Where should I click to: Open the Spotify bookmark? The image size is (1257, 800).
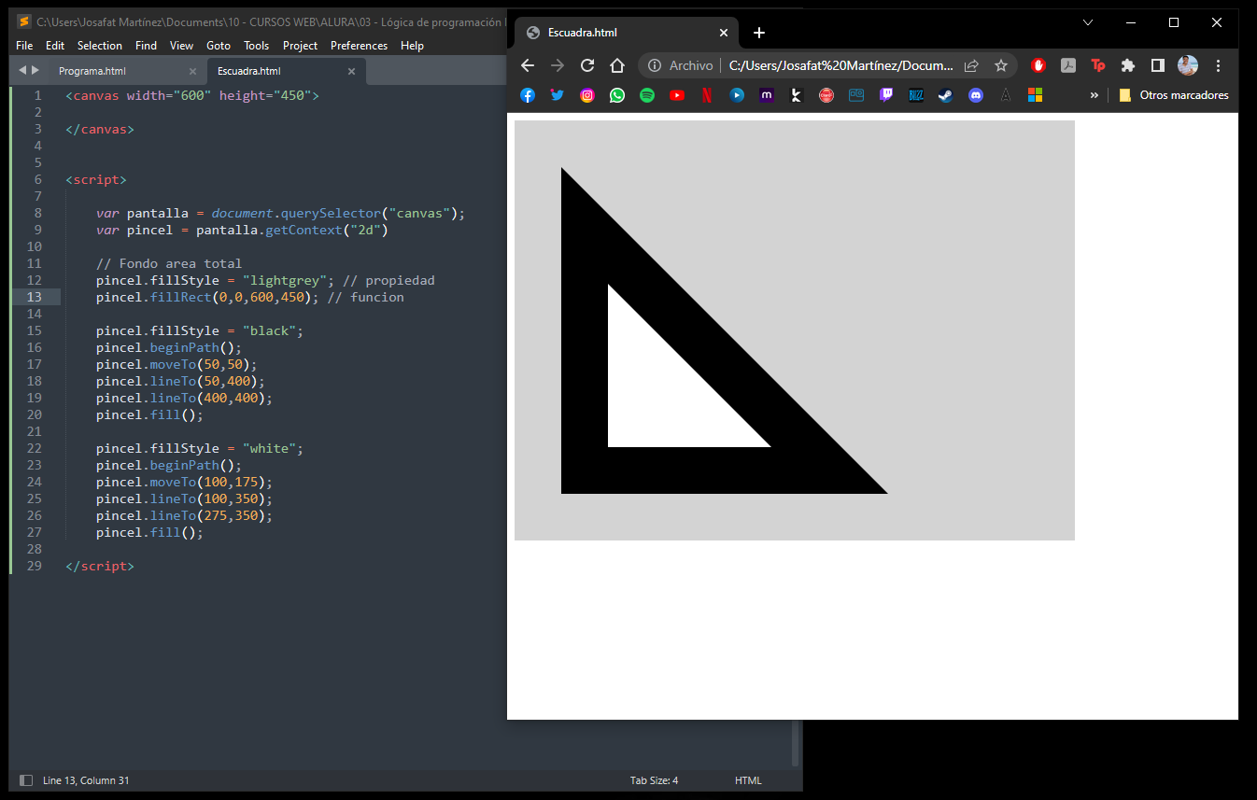(x=647, y=95)
